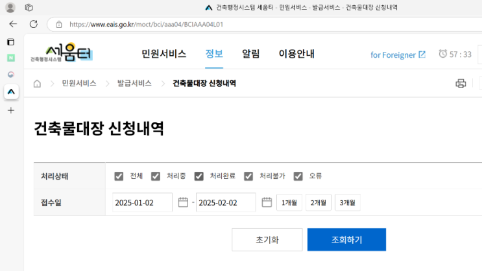Open the 민원서비스 top menu
Screen dimensions: 482x271
click(164, 54)
